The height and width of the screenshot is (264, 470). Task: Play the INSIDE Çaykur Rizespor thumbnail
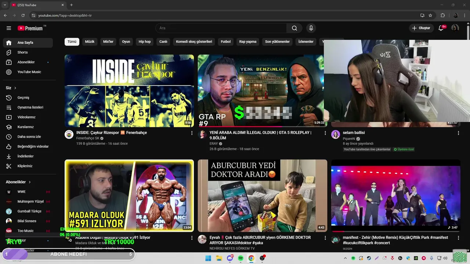click(129, 91)
